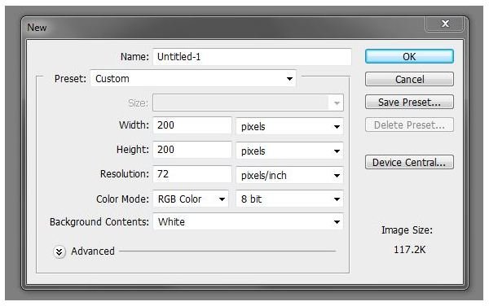The height and width of the screenshot is (306, 489).
Task: Open the Resolution units pixels/inch dropdown
Action: pos(289,175)
